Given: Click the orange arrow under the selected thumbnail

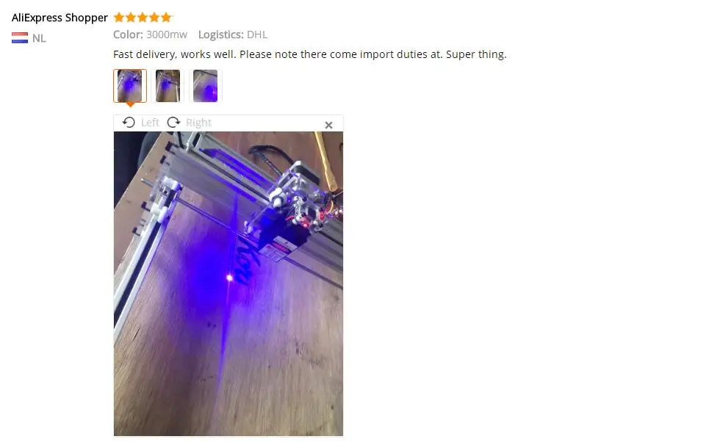Looking at the screenshot, I should point(130,105).
